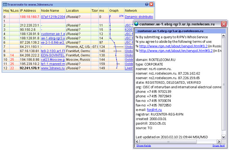This screenshot has height=150, width=229.
Task: Click the whois horizontal scrollbar thumb
Action: click(168, 142)
